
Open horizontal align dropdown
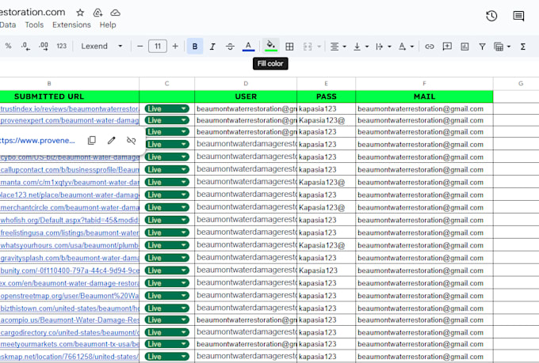coord(338,47)
